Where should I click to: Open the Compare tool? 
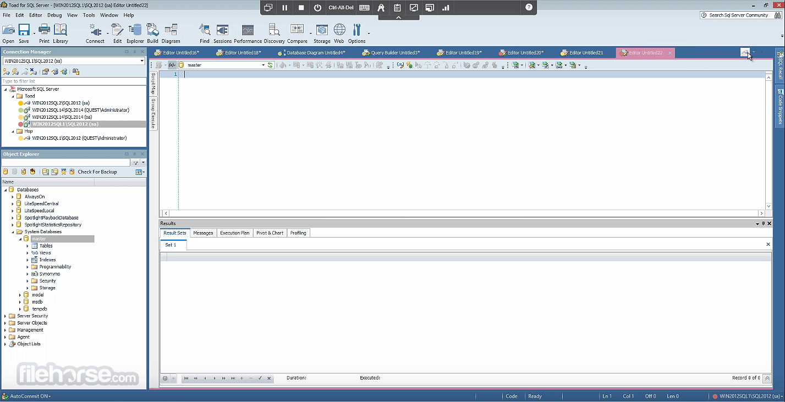tap(297, 33)
